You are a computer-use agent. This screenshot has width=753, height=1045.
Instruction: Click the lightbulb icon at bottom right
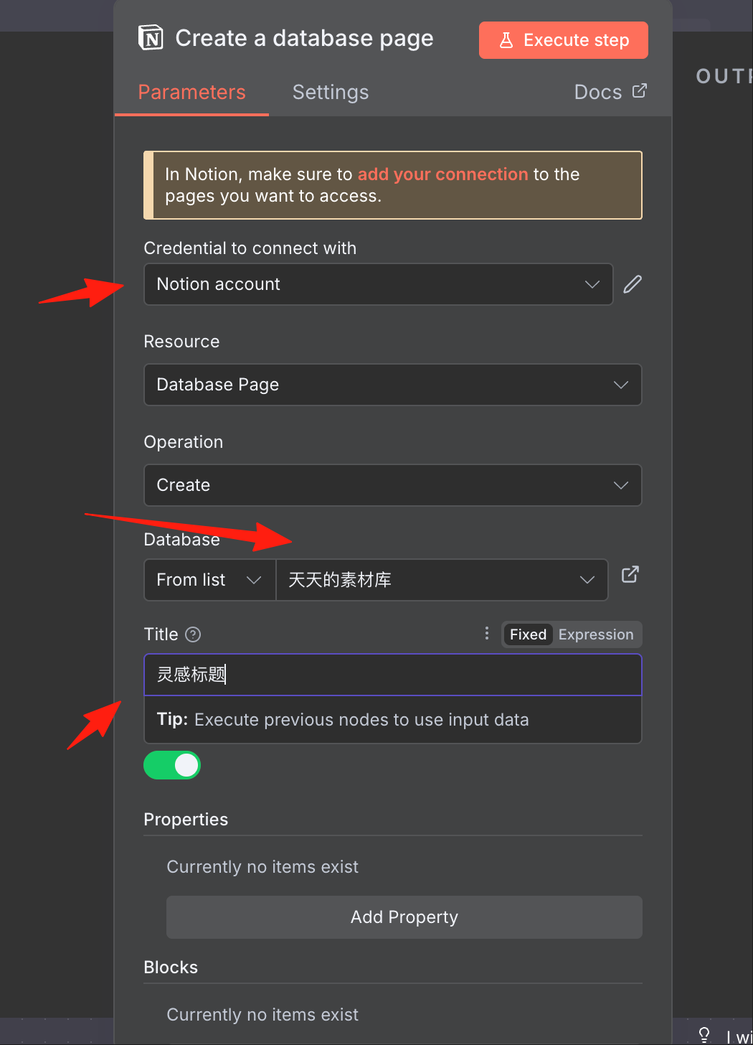pyautogui.click(x=704, y=1035)
